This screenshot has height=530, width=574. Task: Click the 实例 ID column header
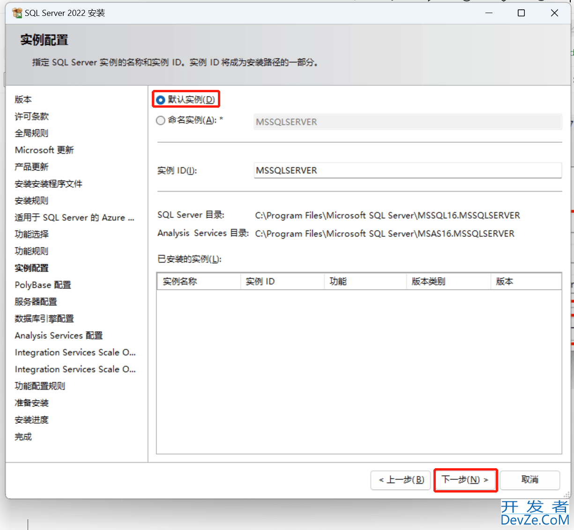282,281
